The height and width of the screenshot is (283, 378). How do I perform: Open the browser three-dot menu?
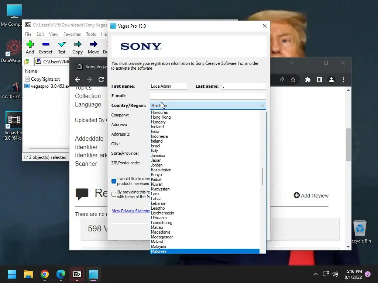pyautogui.click(x=344, y=80)
